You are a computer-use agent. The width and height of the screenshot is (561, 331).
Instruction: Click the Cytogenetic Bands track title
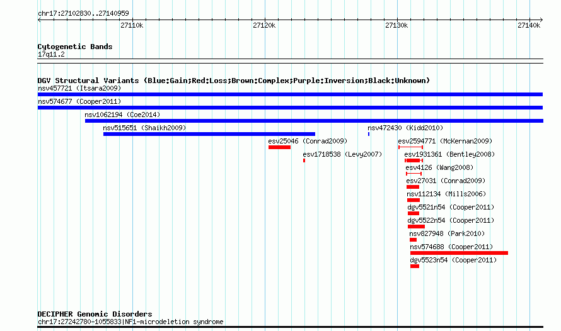[75, 47]
